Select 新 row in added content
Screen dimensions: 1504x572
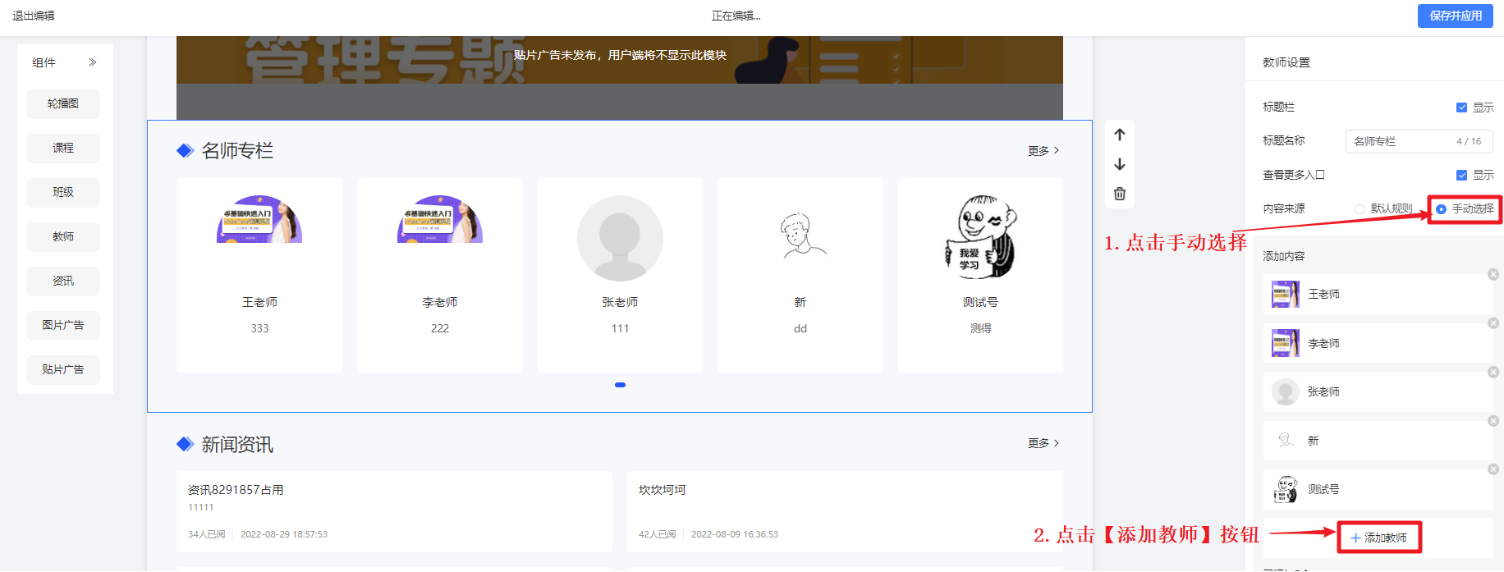[x=1378, y=441]
